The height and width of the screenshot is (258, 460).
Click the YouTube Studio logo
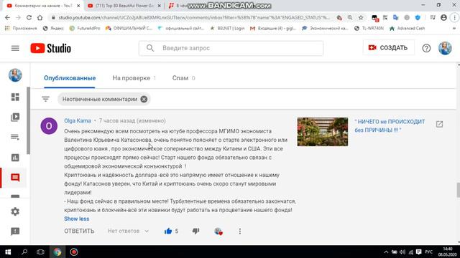click(51, 48)
